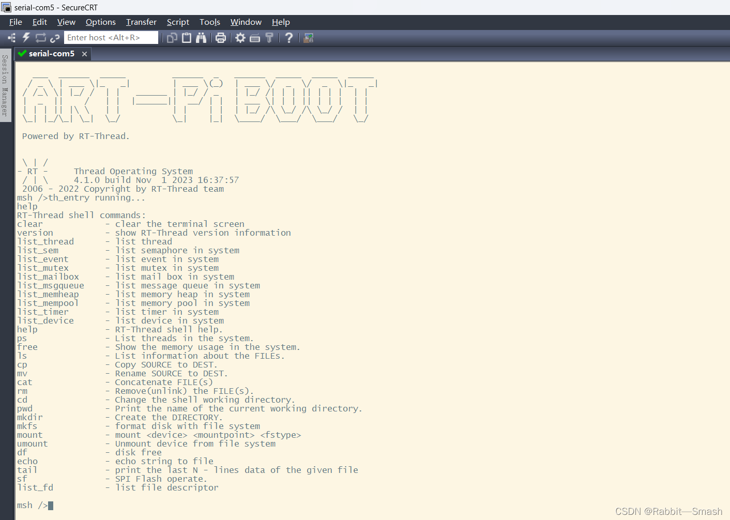The width and height of the screenshot is (730, 520).
Task: Click 'SPI Flash operate.' description
Action: (161, 479)
